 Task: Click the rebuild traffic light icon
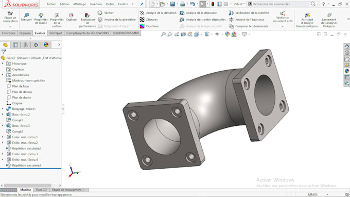click(x=213, y=4)
